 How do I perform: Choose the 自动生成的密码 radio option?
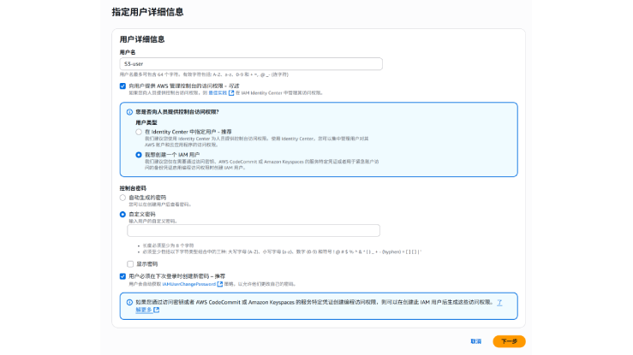click(x=122, y=198)
